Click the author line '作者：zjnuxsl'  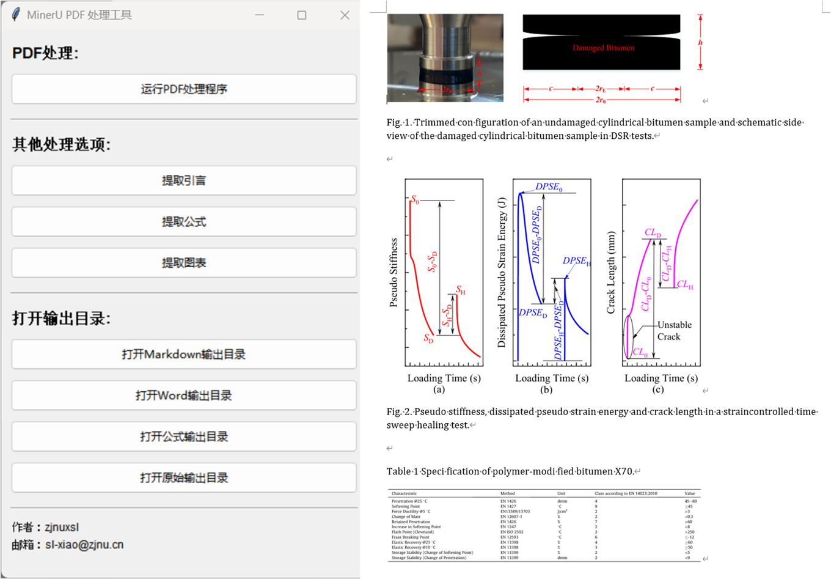coord(45,527)
